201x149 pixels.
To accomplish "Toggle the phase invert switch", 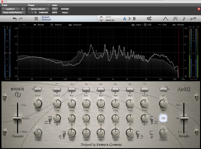I will tap(152, 133).
